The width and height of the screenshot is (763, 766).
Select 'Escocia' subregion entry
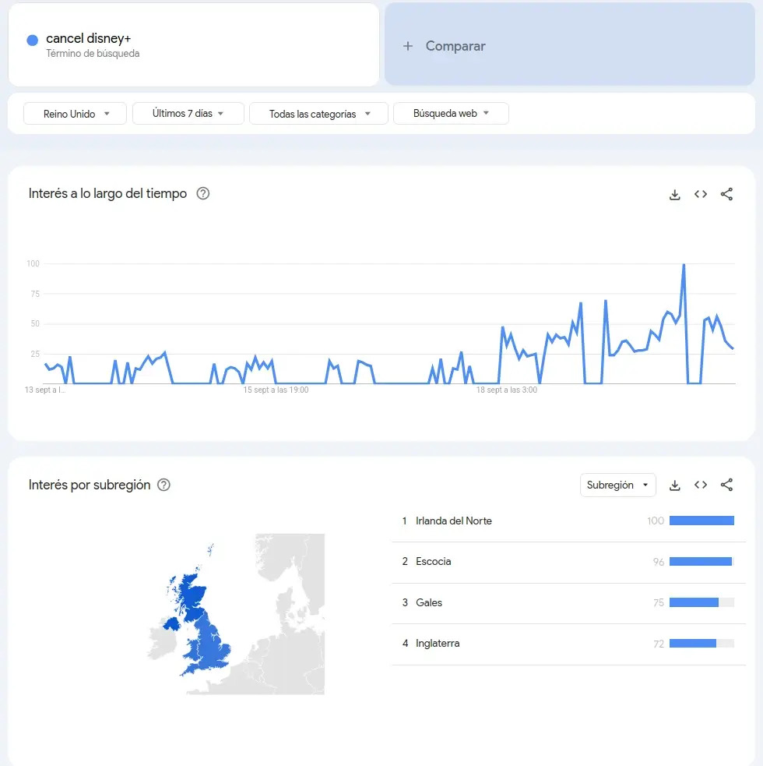click(434, 562)
